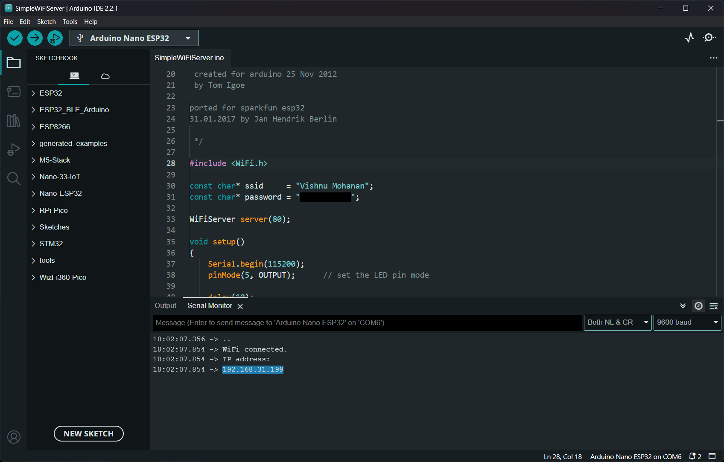Click the Verify sketch checkmark button

click(x=15, y=38)
